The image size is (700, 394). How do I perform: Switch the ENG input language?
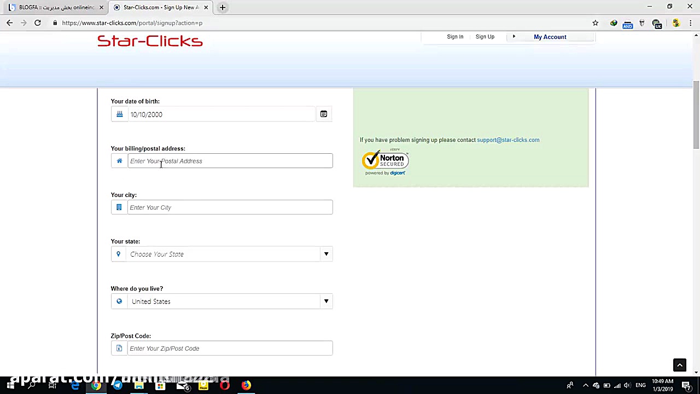(x=640, y=385)
